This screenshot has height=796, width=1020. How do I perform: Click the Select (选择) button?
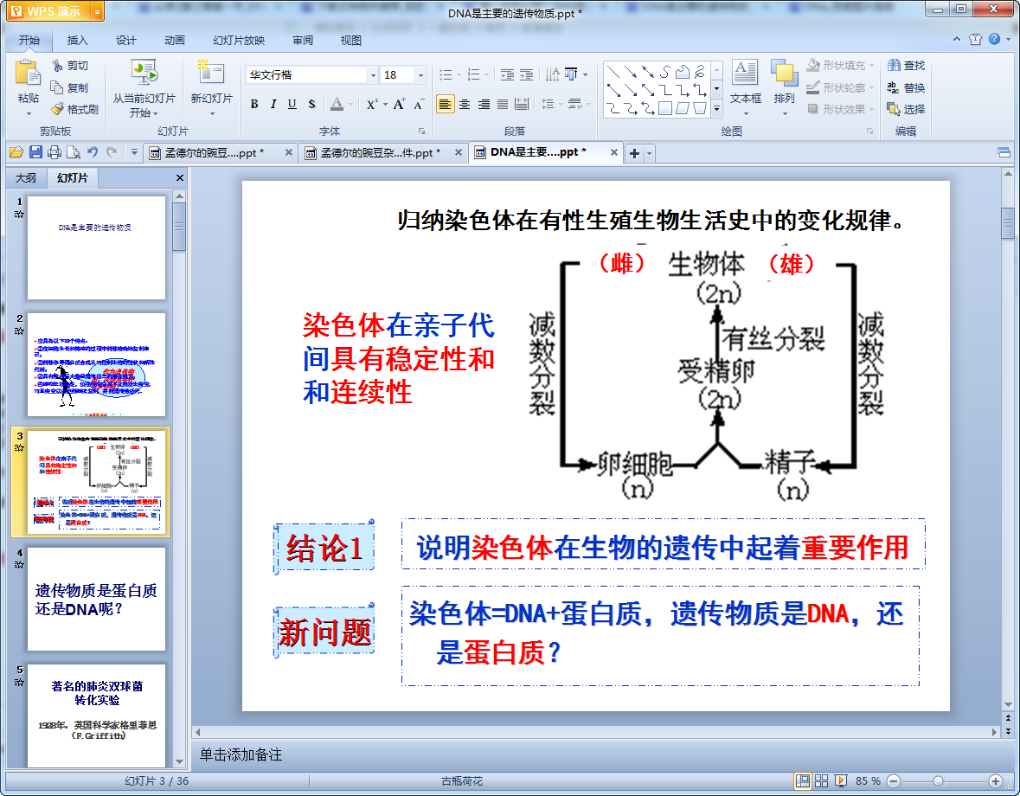[x=906, y=109]
